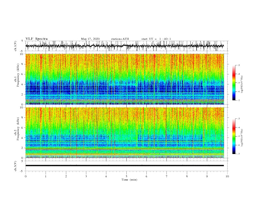Image resolution: width=256 pixels, height=198 pixels.
Task: Click the "-3" label on ch.2 colorbar
Action: coord(239,119)
